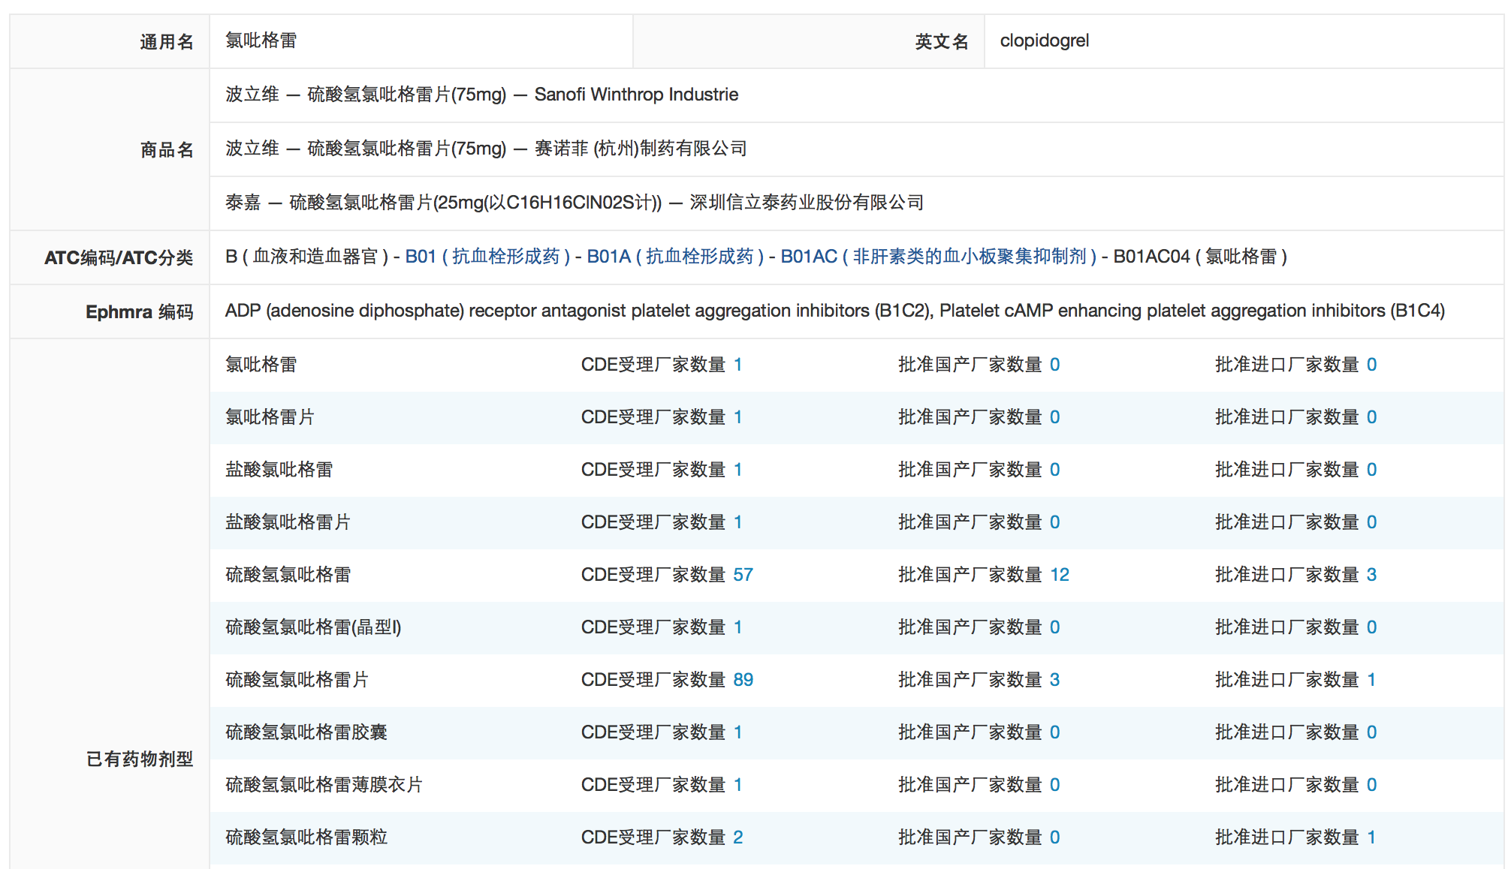Click the 已有药物剂型 label
1511x869 pixels.
pyautogui.click(x=140, y=759)
